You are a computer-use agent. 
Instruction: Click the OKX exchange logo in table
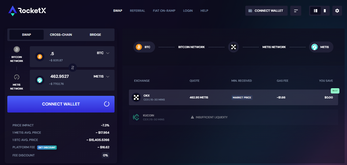coord(136,97)
